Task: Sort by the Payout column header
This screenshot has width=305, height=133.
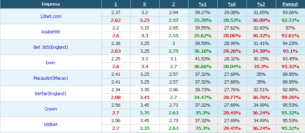Action: [x=290, y=4]
